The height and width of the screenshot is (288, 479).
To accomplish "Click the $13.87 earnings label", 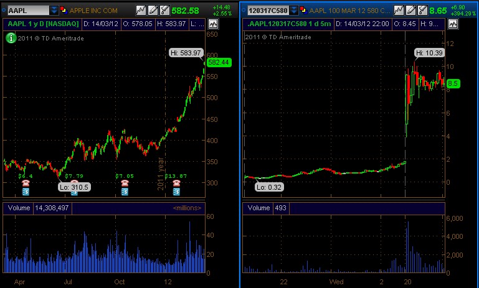I will (176, 176).
